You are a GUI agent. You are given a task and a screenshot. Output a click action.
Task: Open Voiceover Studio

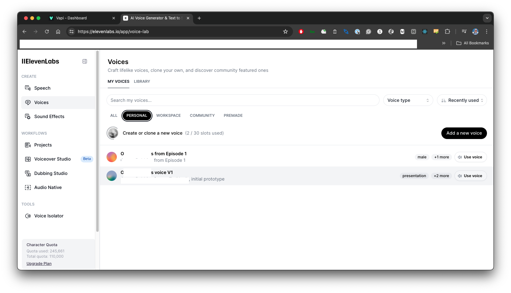click(x=58, y=159)
